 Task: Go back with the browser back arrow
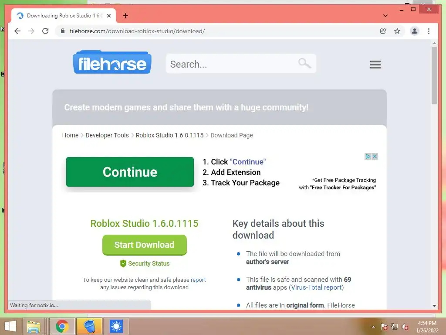(x=17, y=31)
